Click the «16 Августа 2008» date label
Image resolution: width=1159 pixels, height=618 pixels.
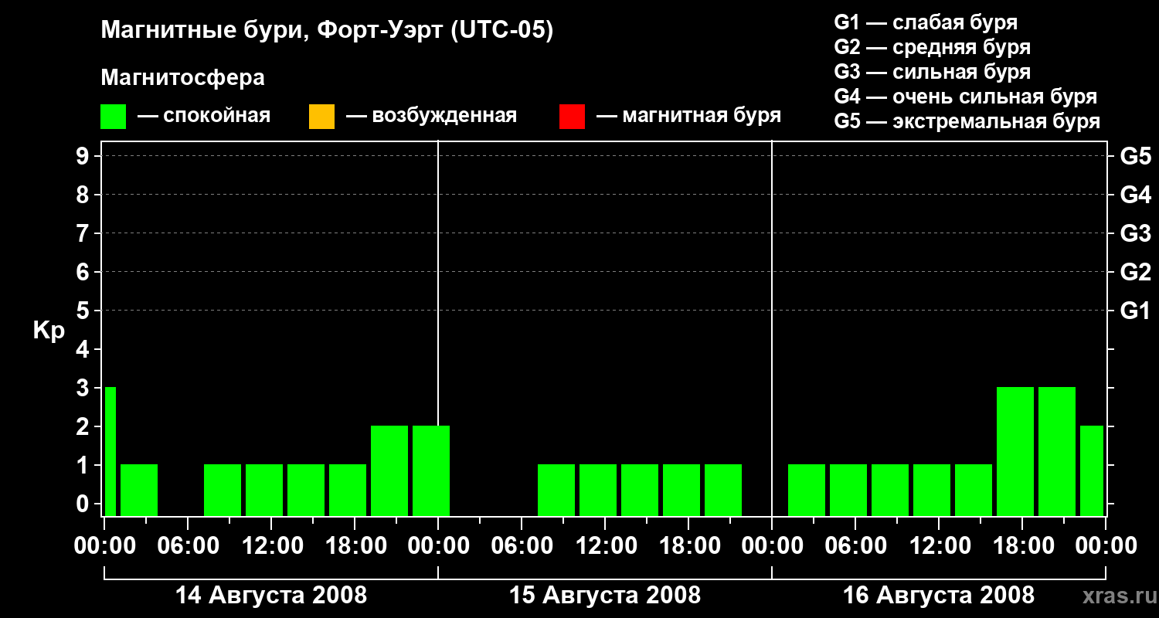tap(939, 596)
